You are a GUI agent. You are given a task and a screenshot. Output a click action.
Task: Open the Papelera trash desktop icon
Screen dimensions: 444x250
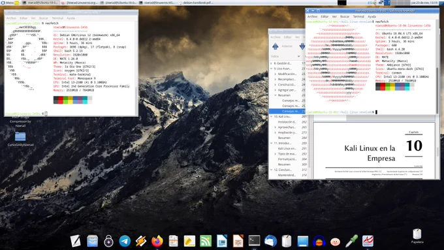point(417,236)
